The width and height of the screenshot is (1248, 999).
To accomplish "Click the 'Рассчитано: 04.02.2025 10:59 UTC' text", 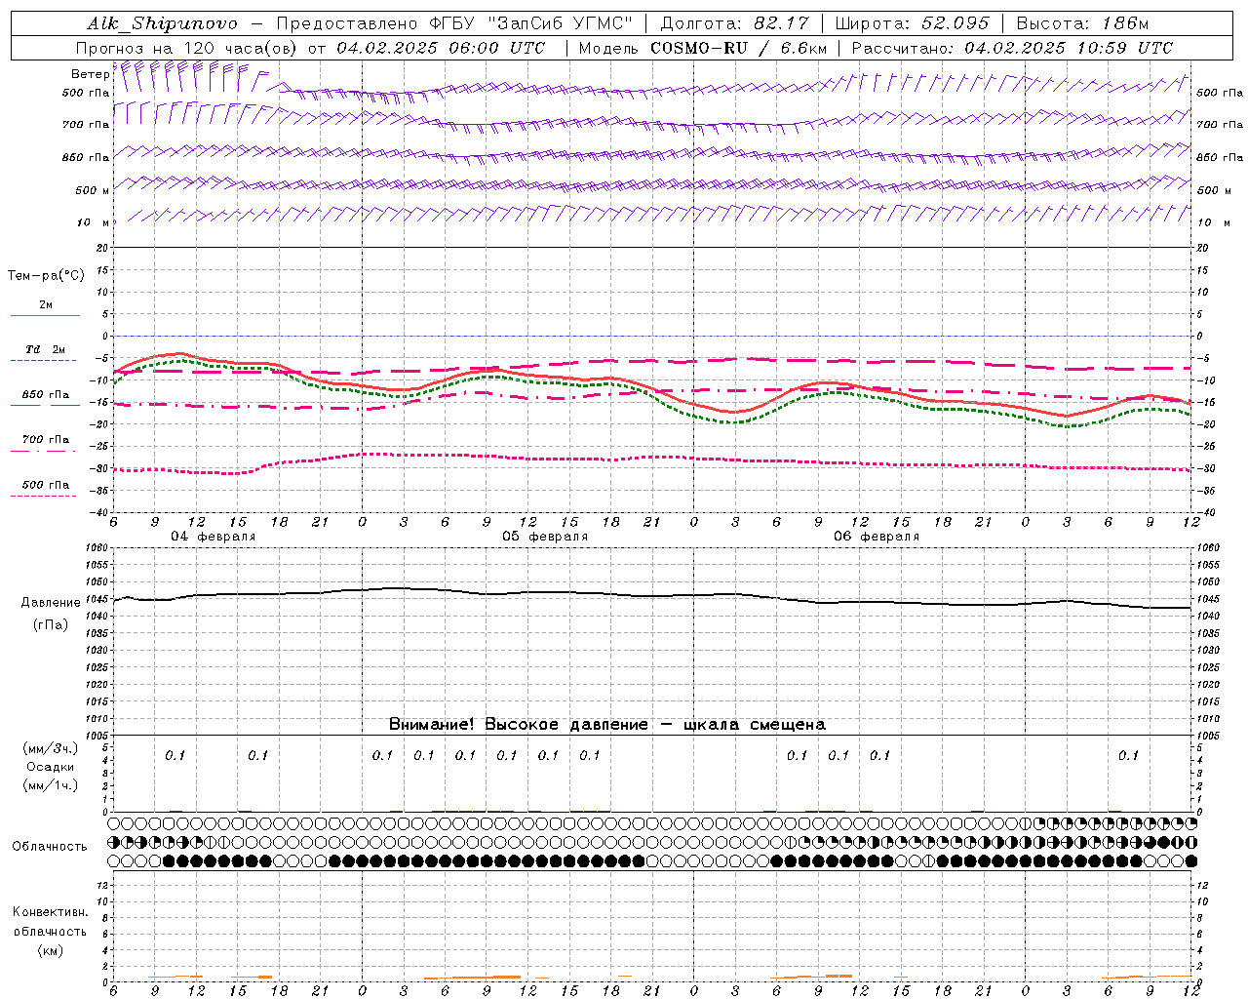I will coord(1012,48).
